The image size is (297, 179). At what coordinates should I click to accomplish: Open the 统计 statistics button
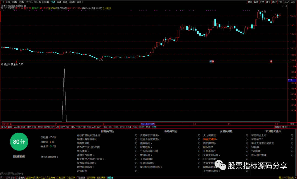[268, 2]
